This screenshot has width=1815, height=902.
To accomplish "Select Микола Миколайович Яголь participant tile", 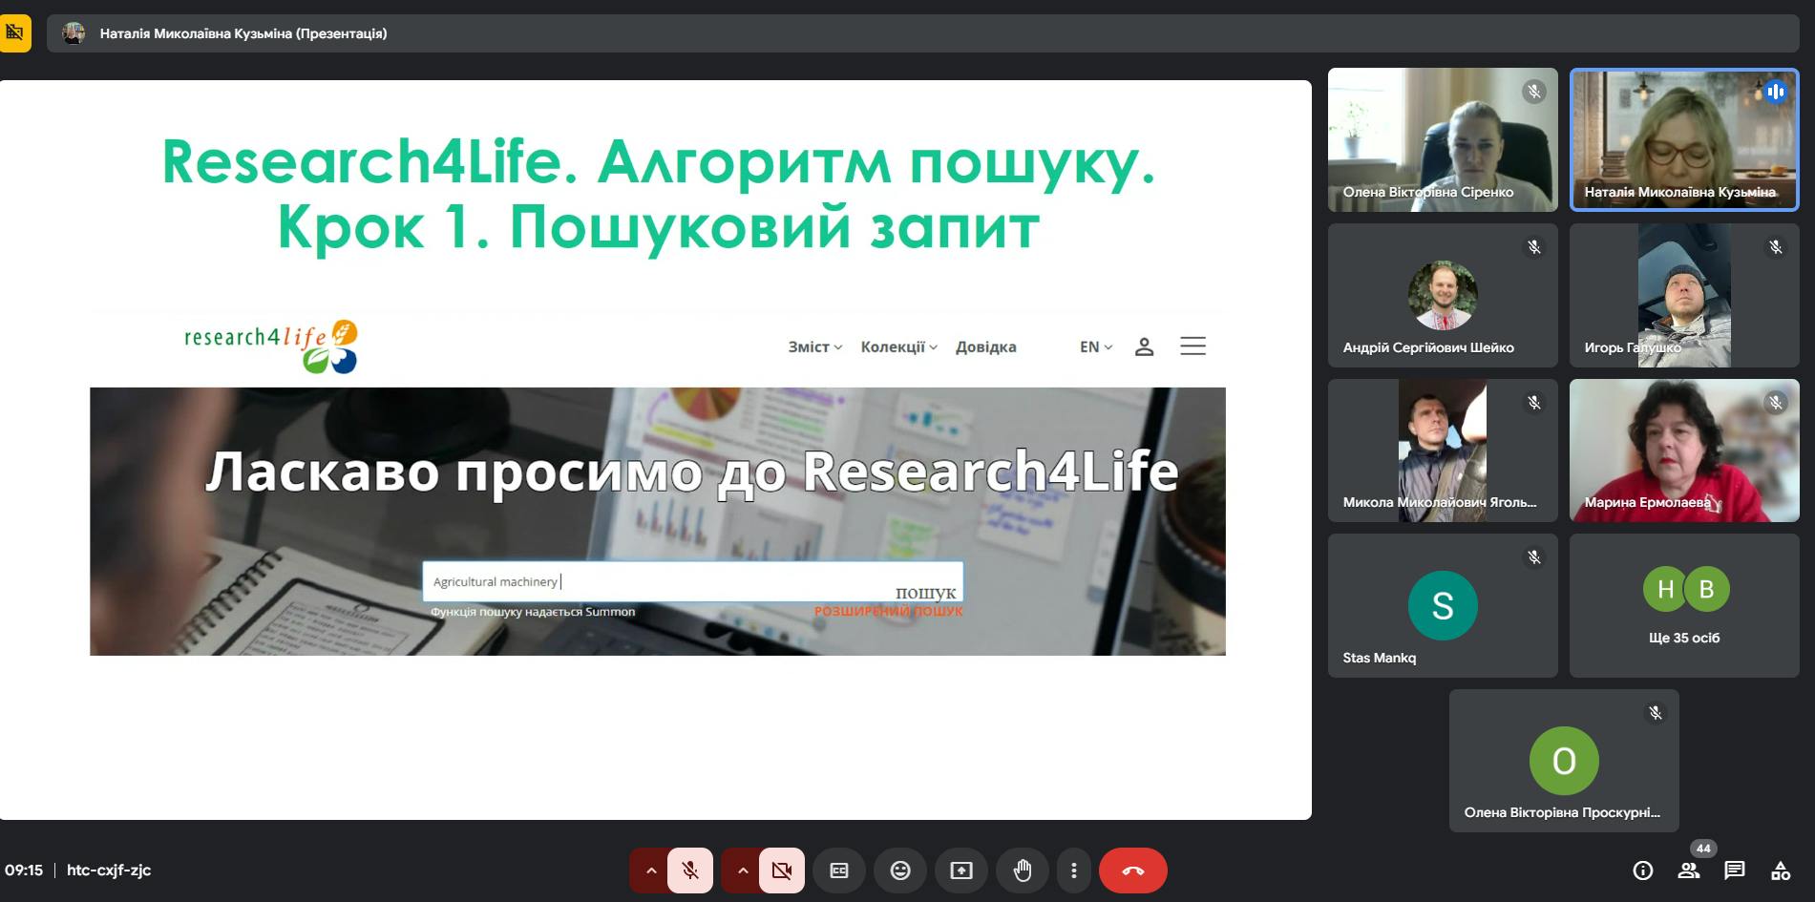I will click(1443, 451).
